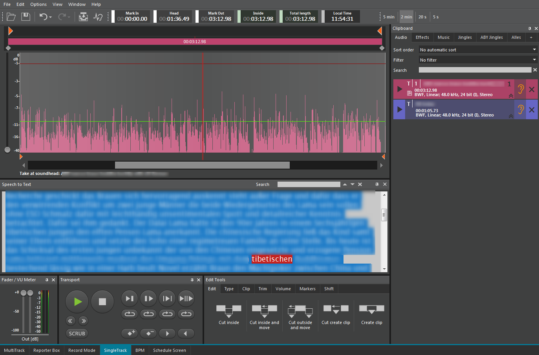Open the Sort order dropdown
Screen dimensions: 539x355
tap(477, 50)
